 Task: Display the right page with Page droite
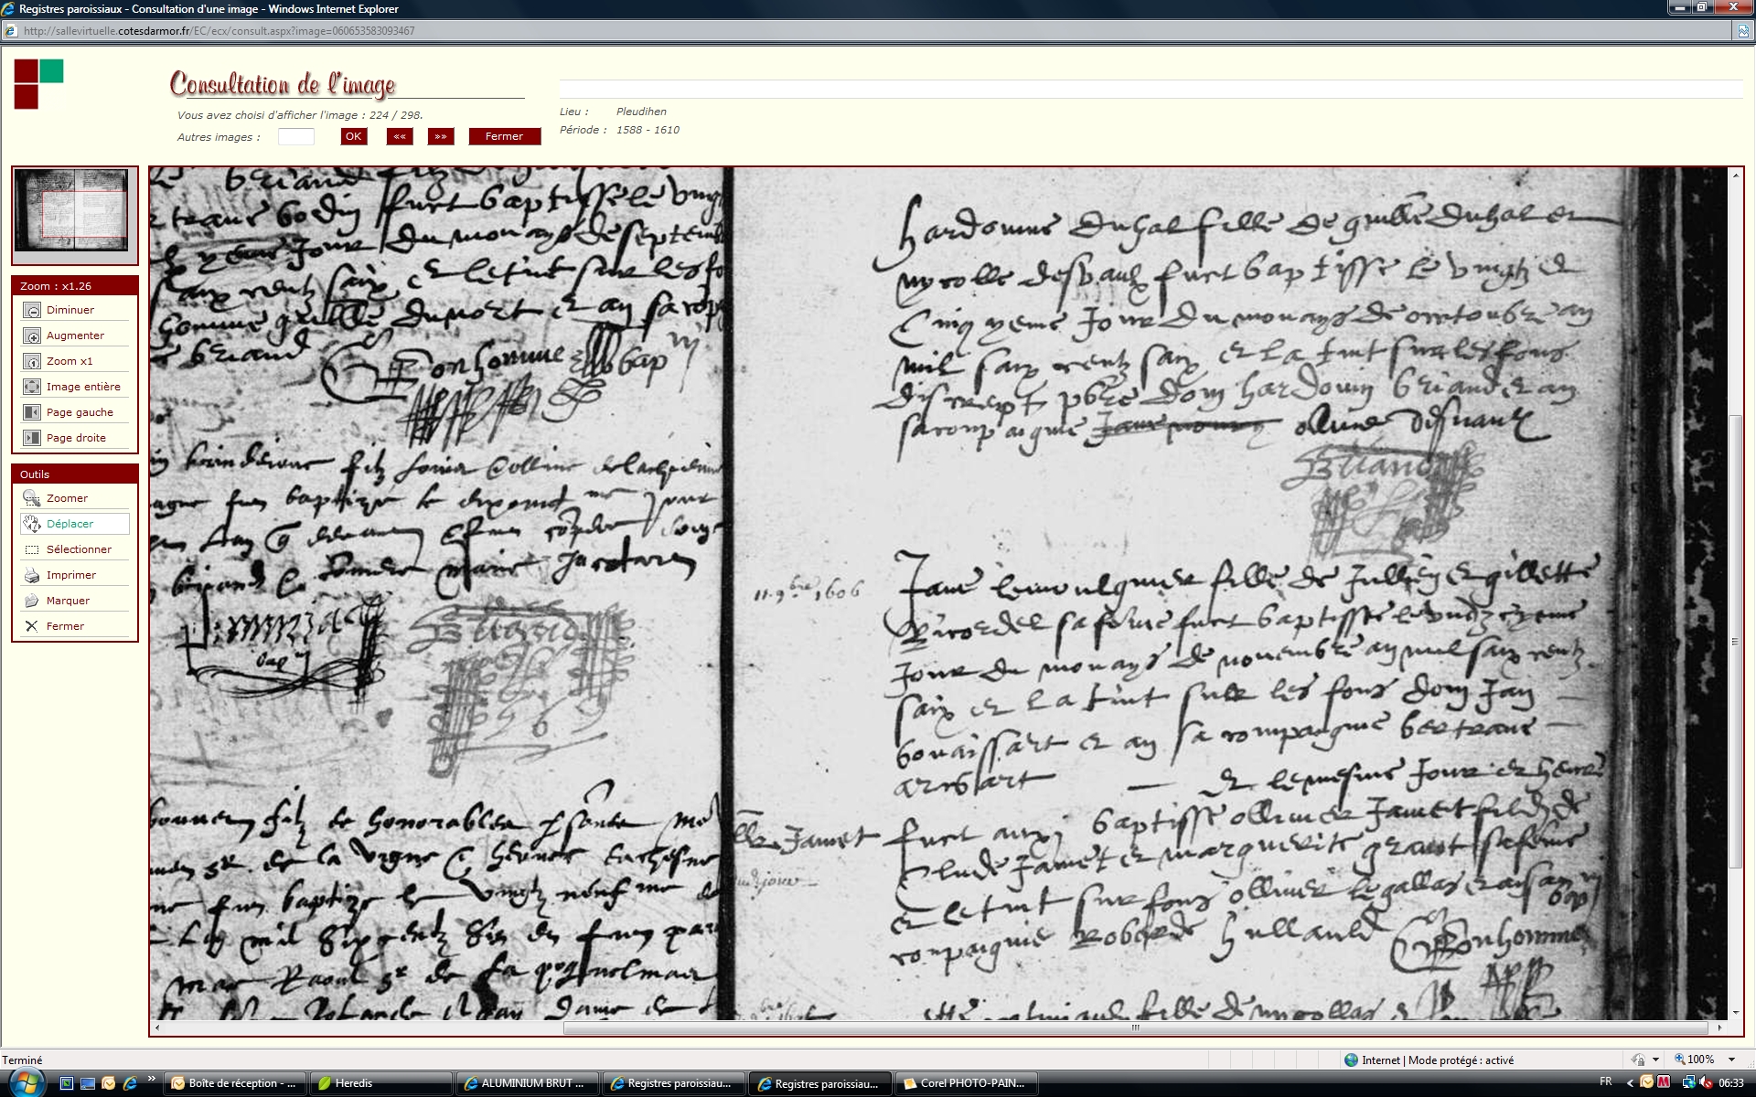[32, 439]
